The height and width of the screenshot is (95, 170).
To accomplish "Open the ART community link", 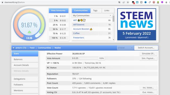I will point(75,20).
